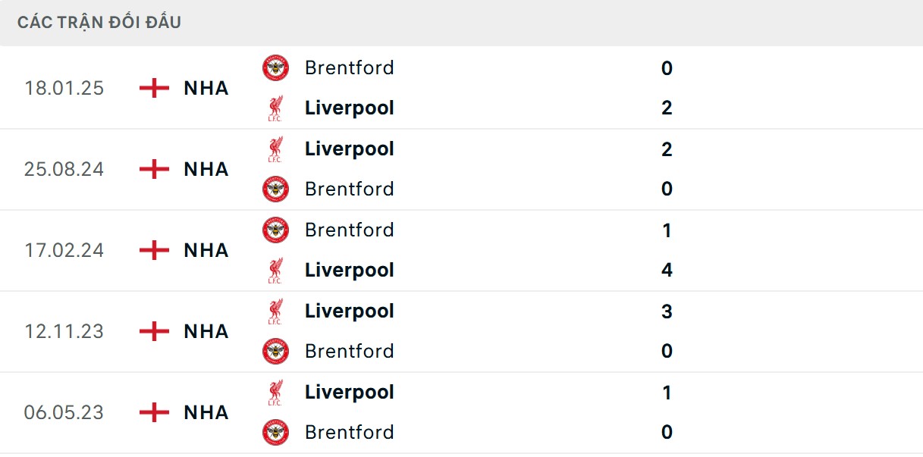Click Brentford crest in 17.02.24 match

275,230
